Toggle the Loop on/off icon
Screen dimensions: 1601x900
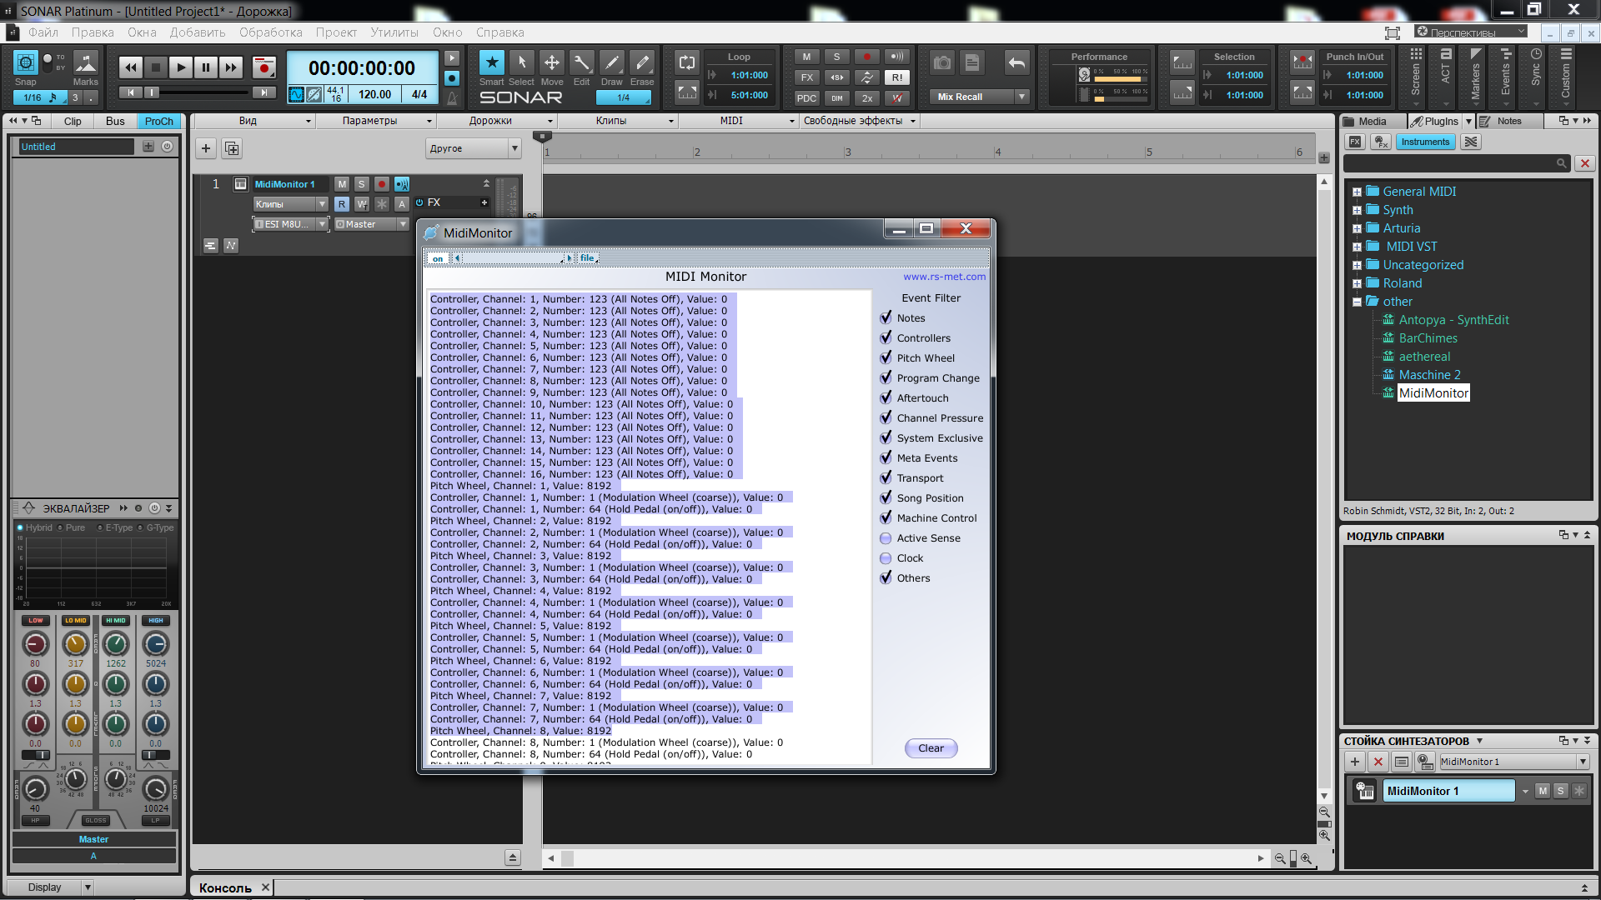686,62
